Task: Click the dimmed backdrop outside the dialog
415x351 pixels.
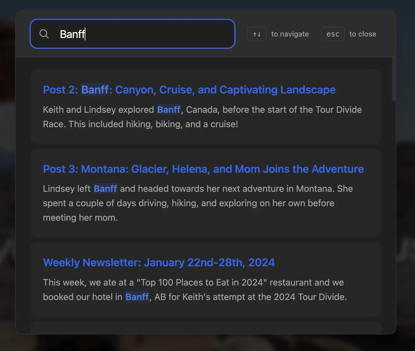Action: click(x=7, y=181)
